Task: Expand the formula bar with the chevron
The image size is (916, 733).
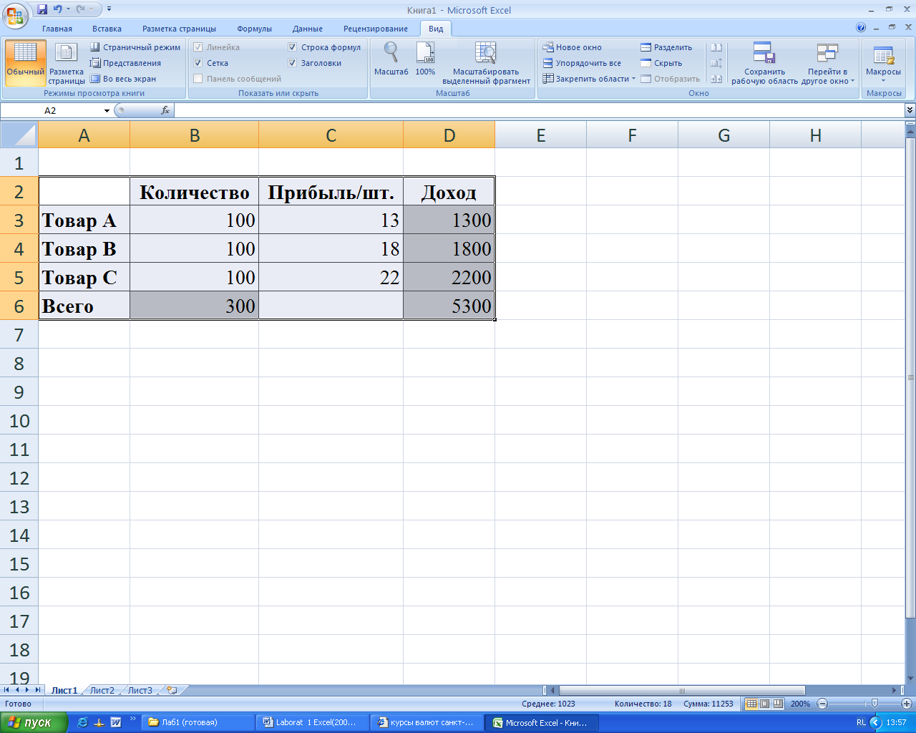Action: [x=910, y=110]
